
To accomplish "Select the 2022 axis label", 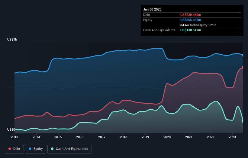I will [x=211, y=137].
